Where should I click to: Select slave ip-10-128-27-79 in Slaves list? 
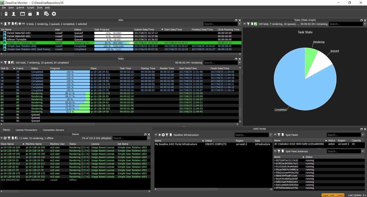coord(75,170)
